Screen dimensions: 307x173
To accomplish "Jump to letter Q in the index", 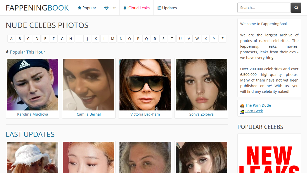I will coord(146,39).
